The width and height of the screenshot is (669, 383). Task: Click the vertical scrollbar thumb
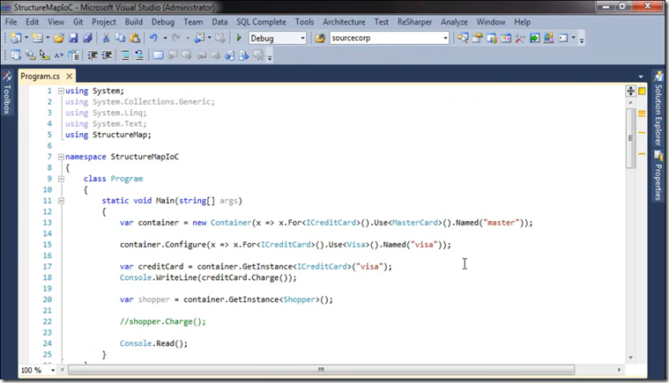coord(630,137)
